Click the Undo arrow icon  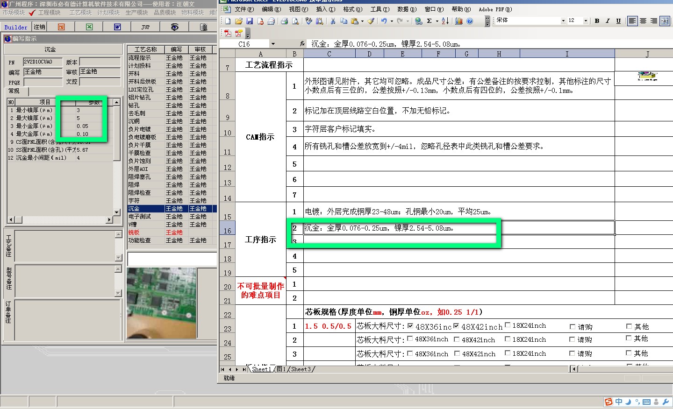click(384, 21)
